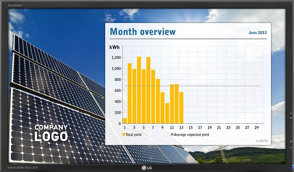Click the gray Average expected yield swatch
This screenshot has height=172, width=294.
pyautogui.click(x=172, y=134)
